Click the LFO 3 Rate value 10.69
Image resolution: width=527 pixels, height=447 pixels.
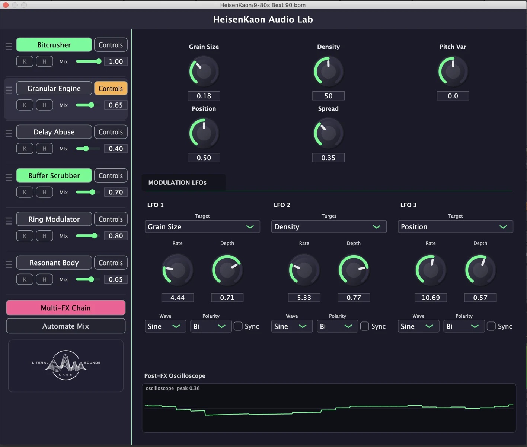[431, 298]
